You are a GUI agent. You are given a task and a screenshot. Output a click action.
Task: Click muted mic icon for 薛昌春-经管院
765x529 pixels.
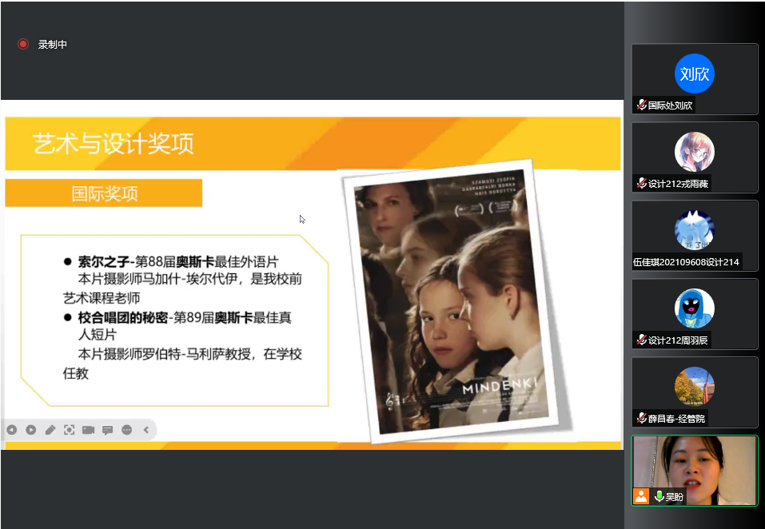coord(641,419)
